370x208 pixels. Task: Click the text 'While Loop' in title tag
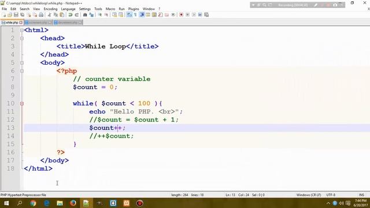pyautogui.click(x=105, y=46)
